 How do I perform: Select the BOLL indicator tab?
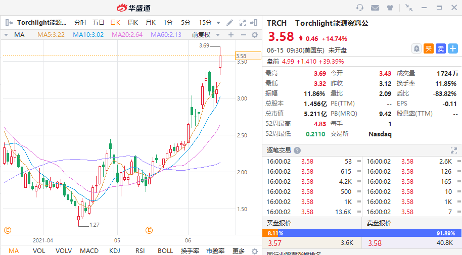[x=165, y=251]
